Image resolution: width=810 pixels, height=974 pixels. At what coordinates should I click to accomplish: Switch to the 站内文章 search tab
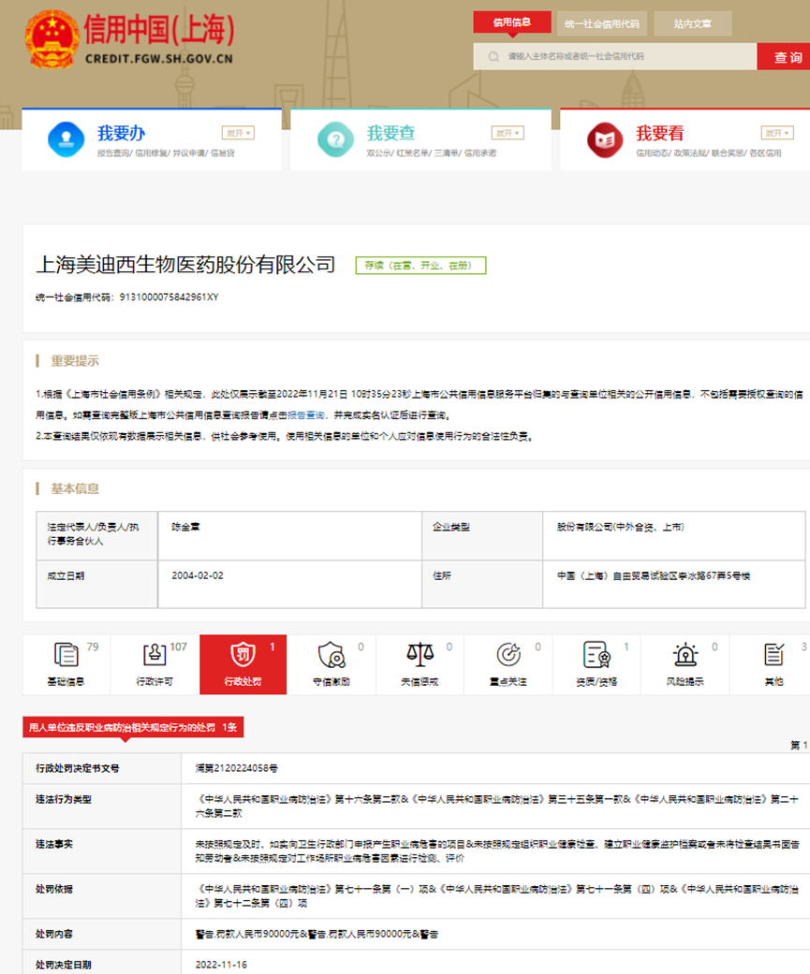coord(692,23)
